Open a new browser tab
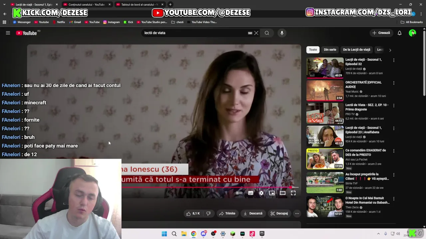426x239 pixels. click(170, 4)
